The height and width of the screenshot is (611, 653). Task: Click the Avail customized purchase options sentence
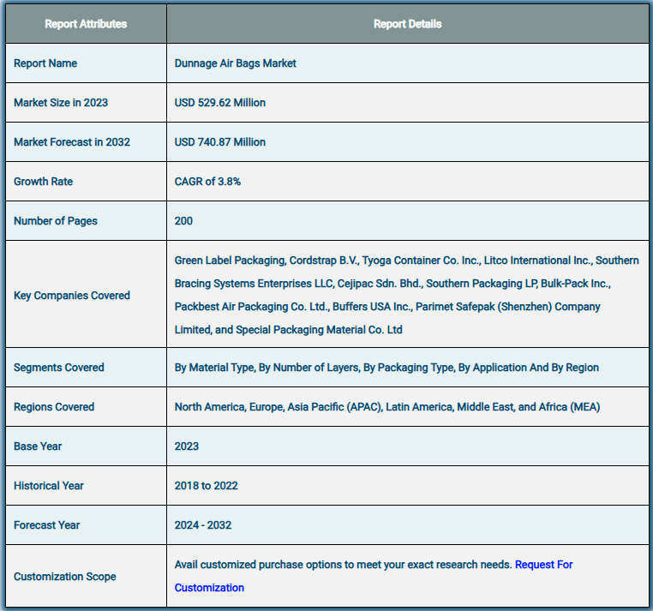click(343, 565)
